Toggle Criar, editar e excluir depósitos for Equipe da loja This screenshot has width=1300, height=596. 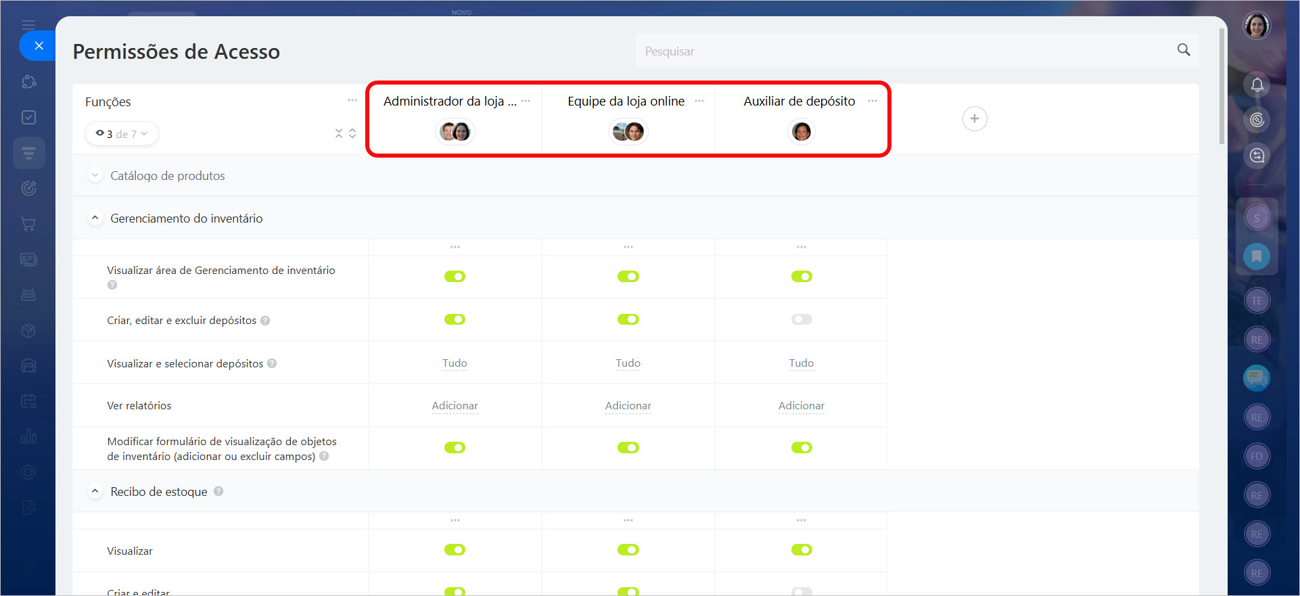click(x=628, y=319)
